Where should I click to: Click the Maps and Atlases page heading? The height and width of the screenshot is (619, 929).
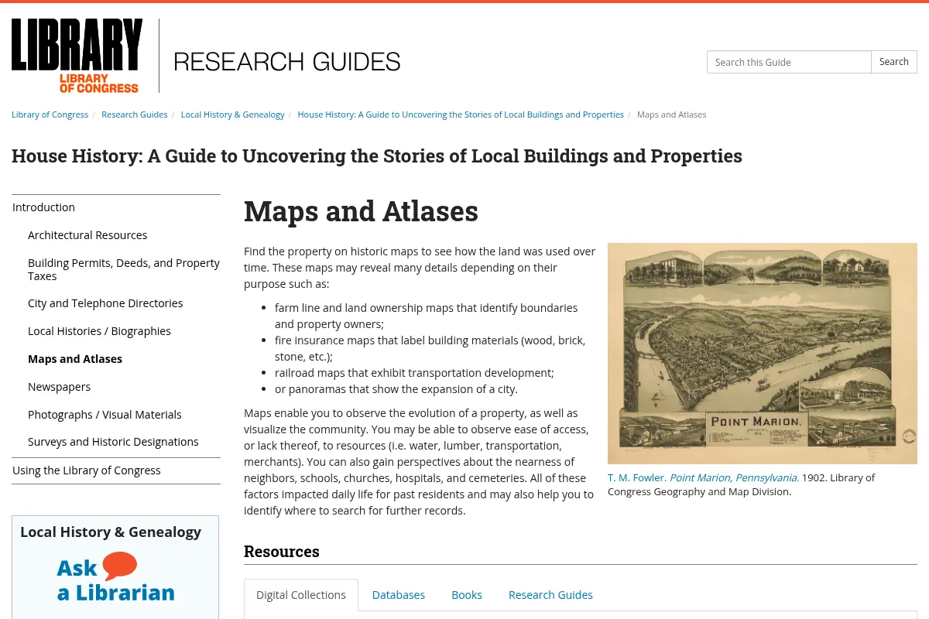click(361, 211)
